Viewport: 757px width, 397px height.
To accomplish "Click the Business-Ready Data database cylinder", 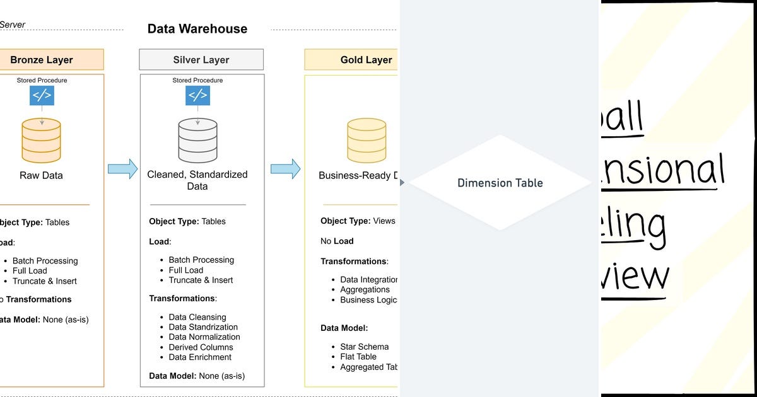I will [x=367, y=140].
